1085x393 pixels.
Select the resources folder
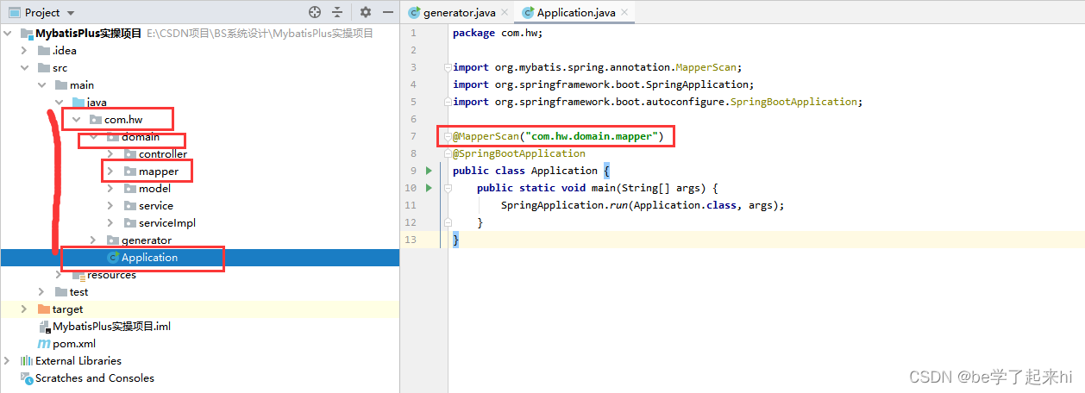[x=111, y=275]
